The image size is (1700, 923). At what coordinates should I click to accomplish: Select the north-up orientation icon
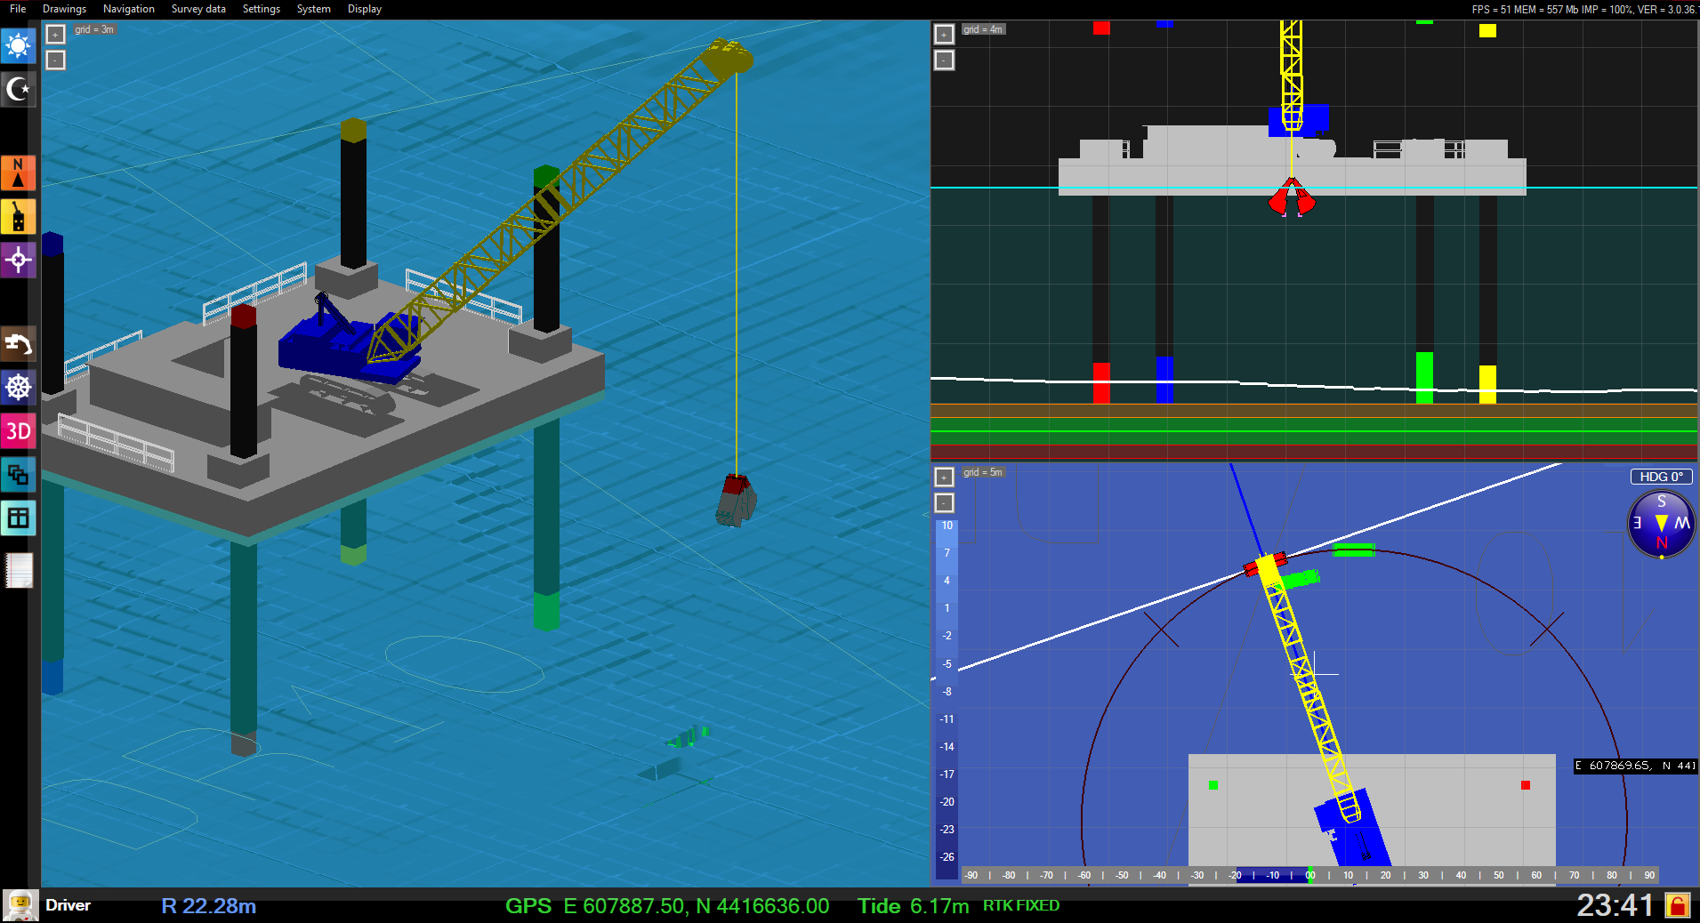point(18,173)
